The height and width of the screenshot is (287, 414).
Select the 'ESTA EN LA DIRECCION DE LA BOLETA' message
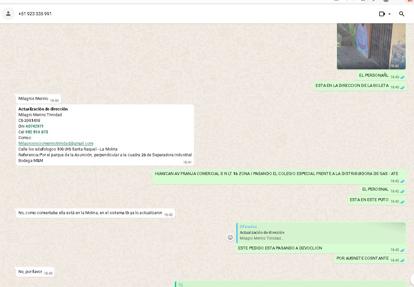coord(352,86)
